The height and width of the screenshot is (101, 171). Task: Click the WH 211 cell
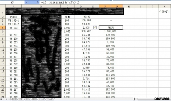(14, 71)
